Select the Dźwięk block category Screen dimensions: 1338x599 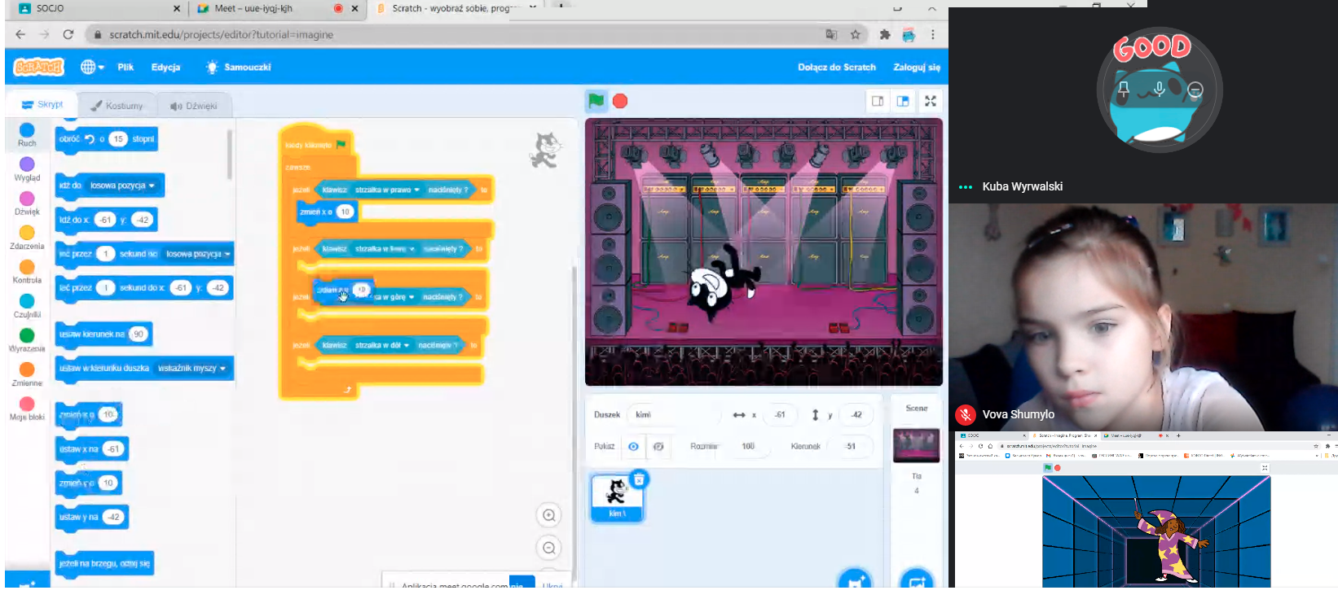coord(27,203)
